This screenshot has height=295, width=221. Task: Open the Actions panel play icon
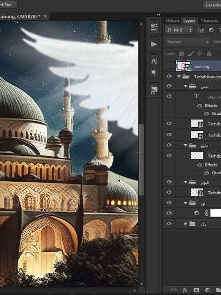click(x=154, y=44)
